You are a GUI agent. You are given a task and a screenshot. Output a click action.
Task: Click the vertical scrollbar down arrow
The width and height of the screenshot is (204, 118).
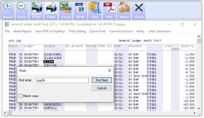tap(199, 108)
